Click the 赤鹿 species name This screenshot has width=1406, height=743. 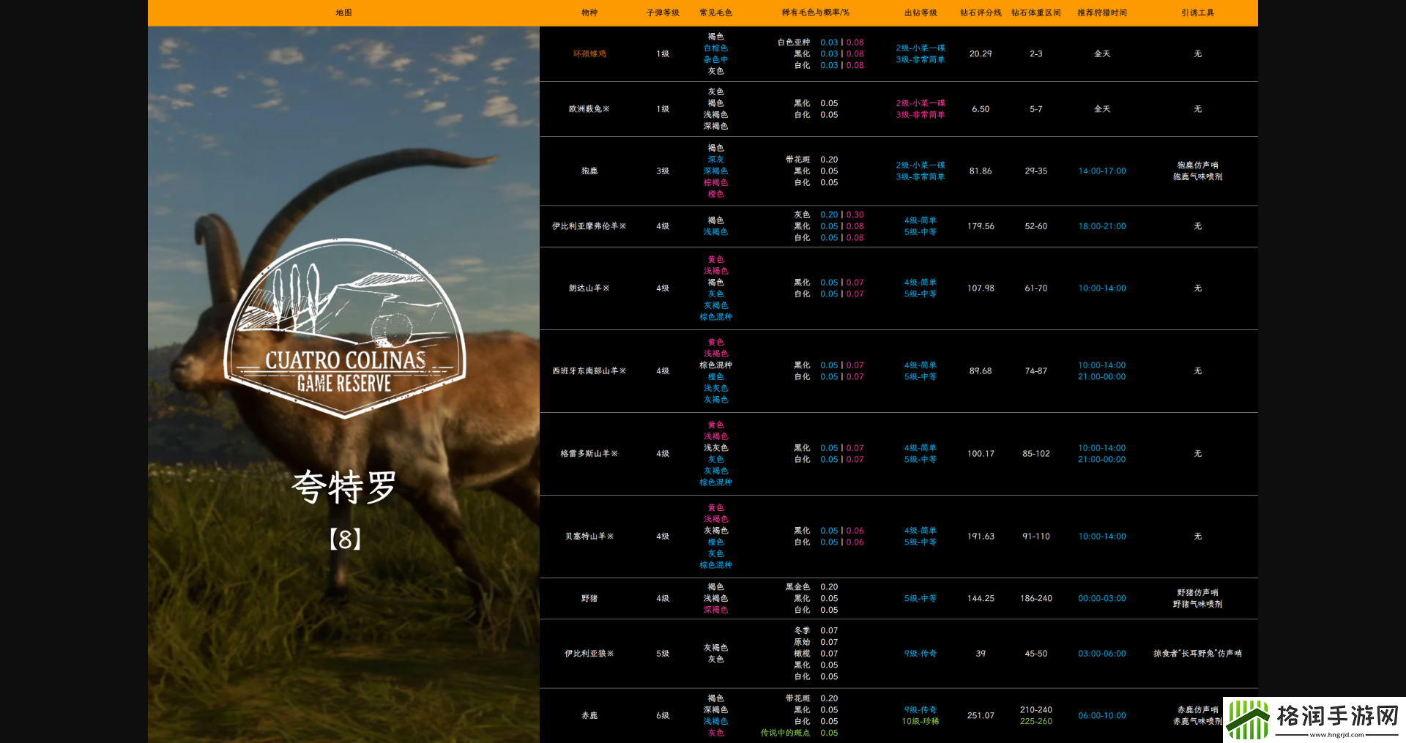point(589,715)
